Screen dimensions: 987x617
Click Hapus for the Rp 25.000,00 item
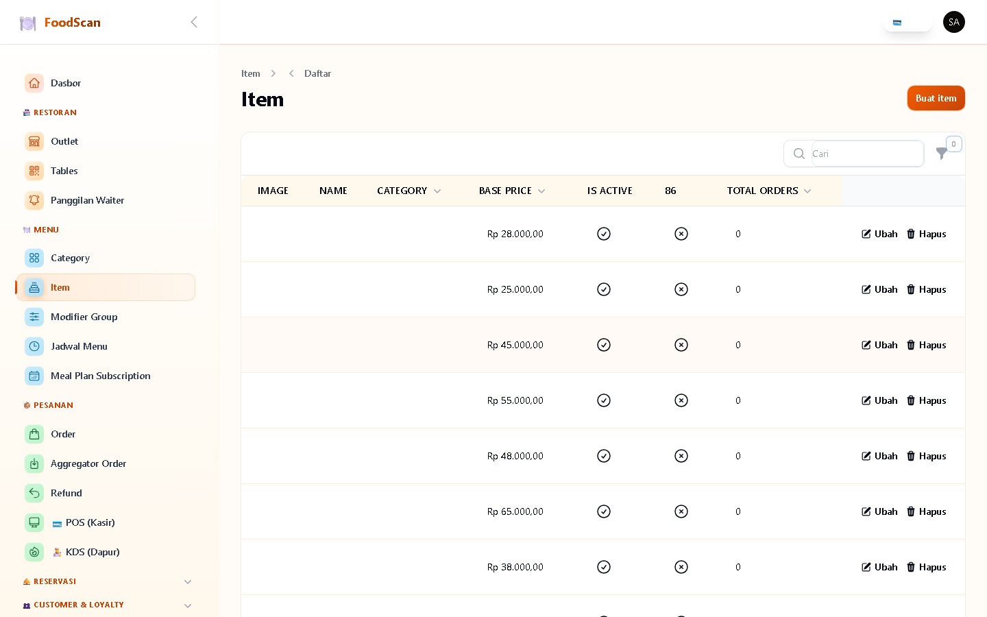pos(926,289)
